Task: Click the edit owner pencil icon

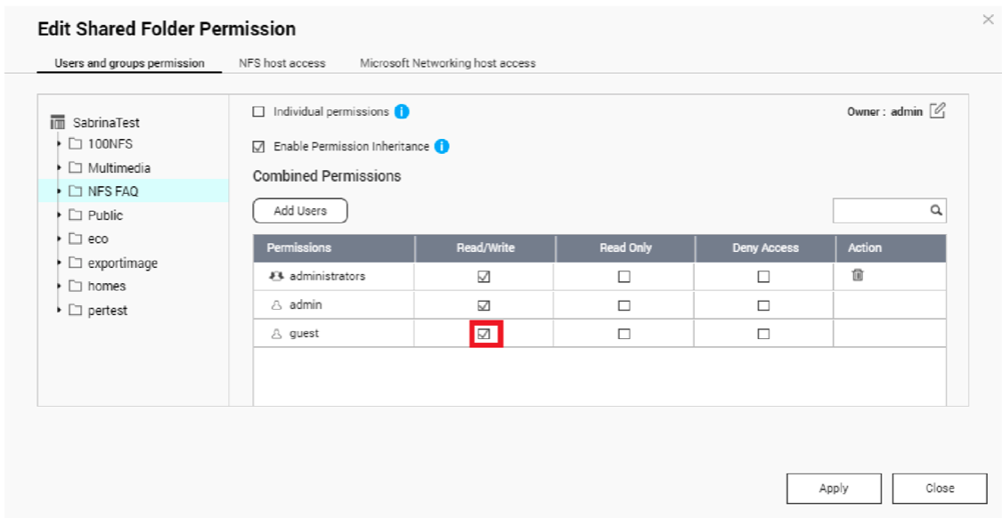Action: (937, 110)
